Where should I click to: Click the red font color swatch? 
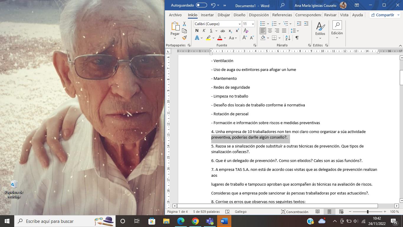(x=219, y=38)
